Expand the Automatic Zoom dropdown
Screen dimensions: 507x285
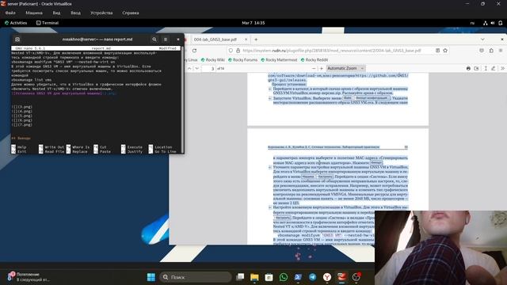pos(345,68)
